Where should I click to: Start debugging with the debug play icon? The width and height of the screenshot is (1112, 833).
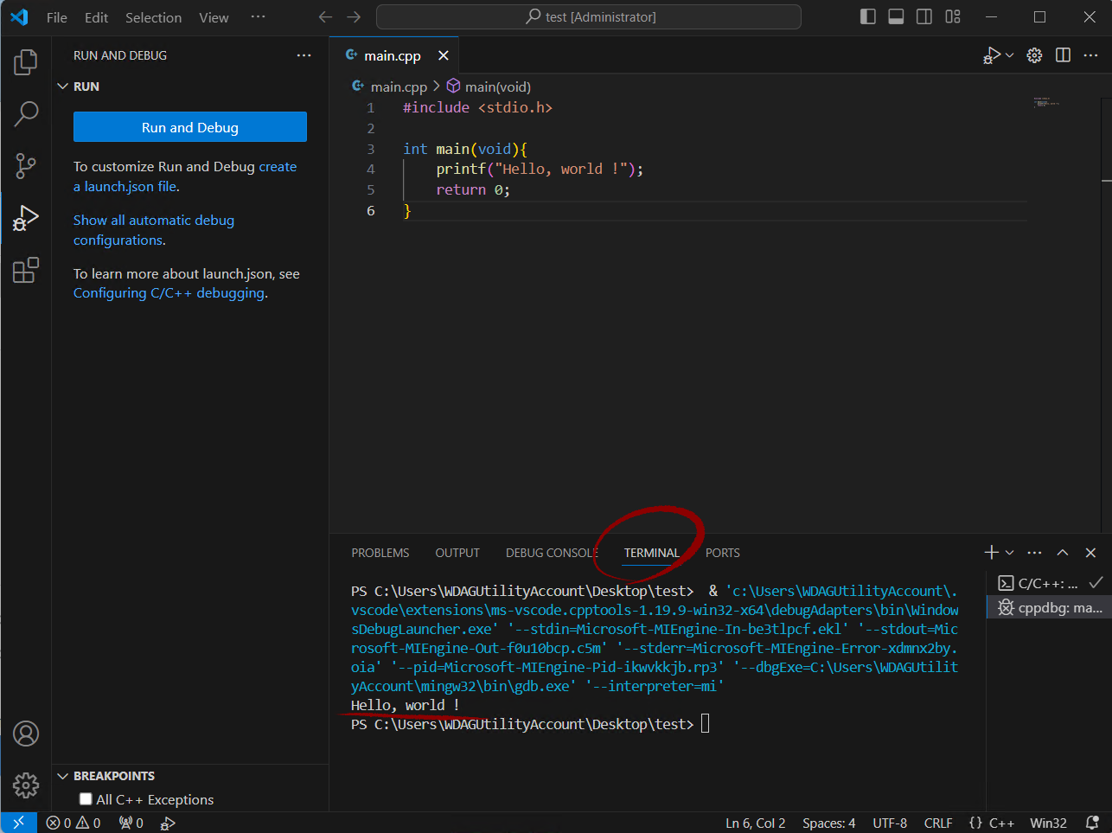click(992, 54)
